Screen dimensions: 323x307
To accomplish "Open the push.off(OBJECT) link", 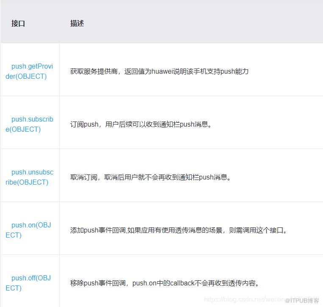I will coord(28,283).
